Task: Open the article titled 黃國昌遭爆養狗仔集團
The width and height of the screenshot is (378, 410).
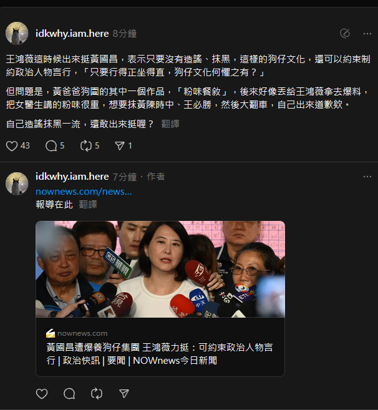Action: coord(160,354)
